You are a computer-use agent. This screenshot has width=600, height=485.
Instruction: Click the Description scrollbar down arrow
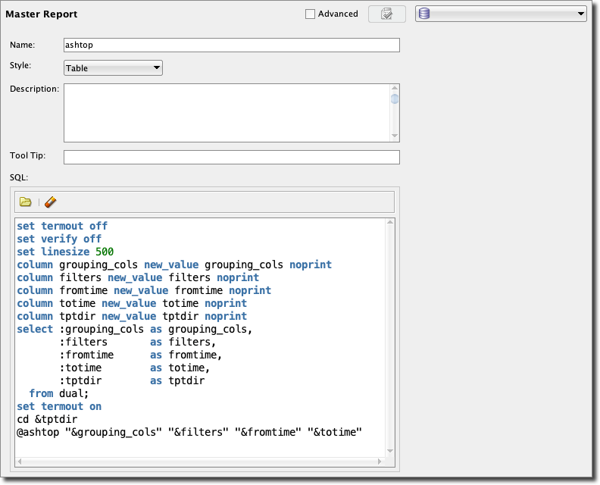tap(395, 136)
